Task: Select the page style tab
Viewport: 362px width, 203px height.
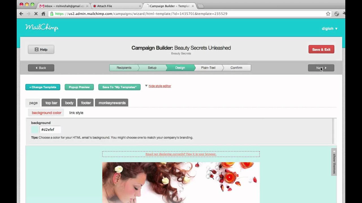Action: point(33,103)
